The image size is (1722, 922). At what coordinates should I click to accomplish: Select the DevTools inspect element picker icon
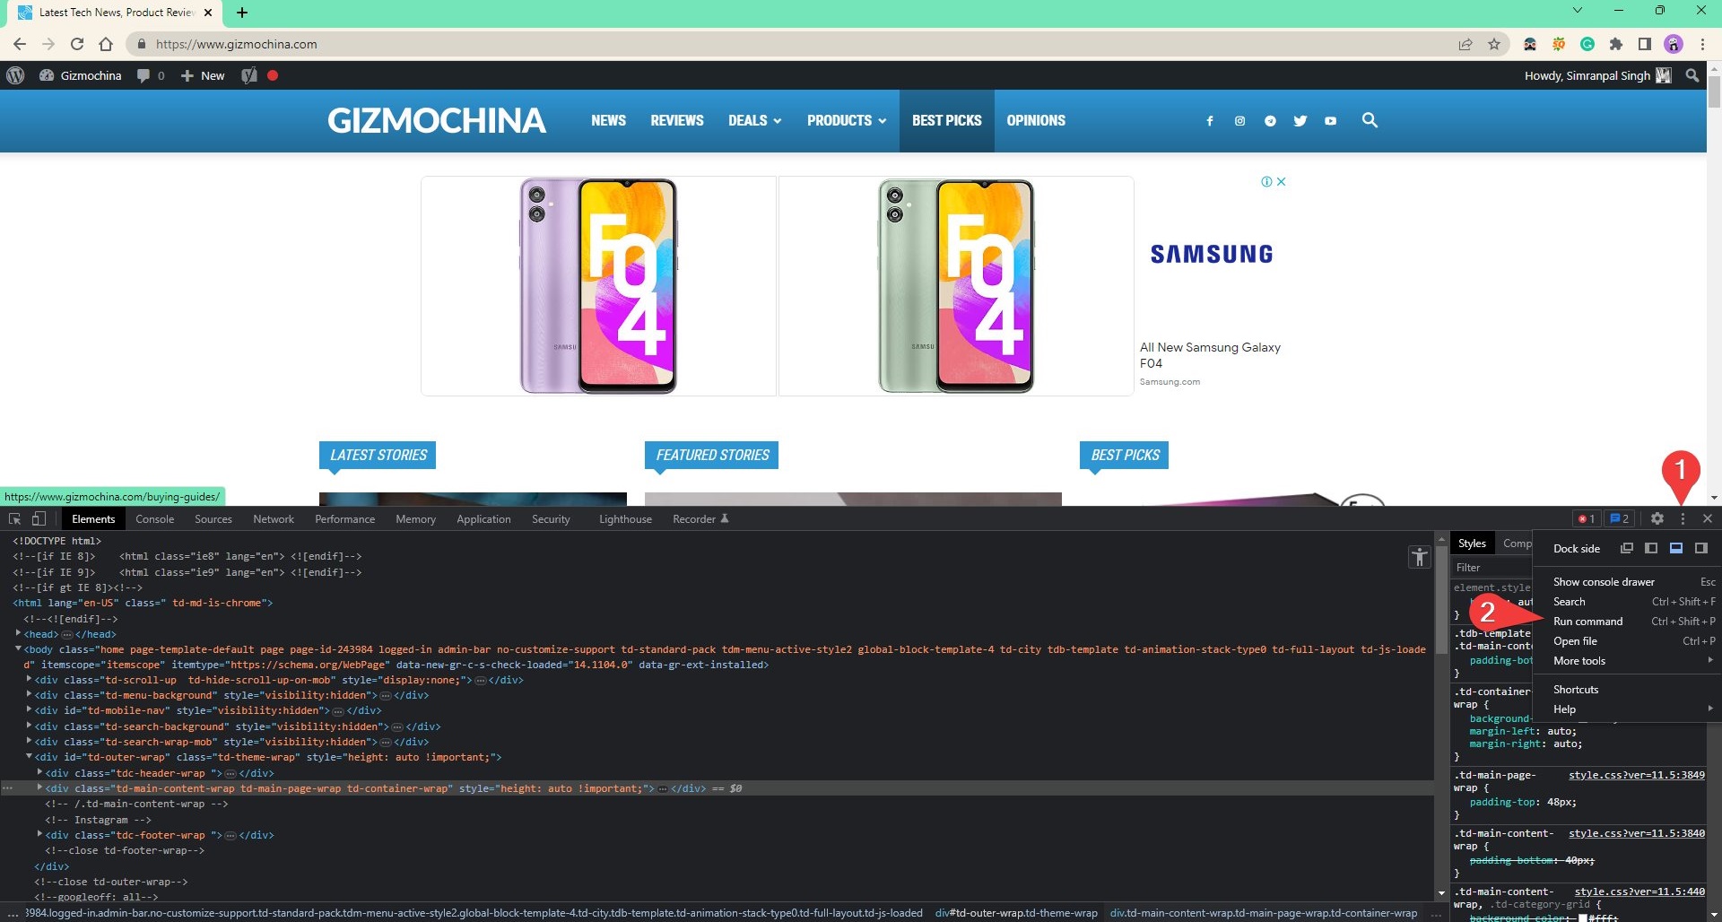pyautogui.click(x=14, y=518)
